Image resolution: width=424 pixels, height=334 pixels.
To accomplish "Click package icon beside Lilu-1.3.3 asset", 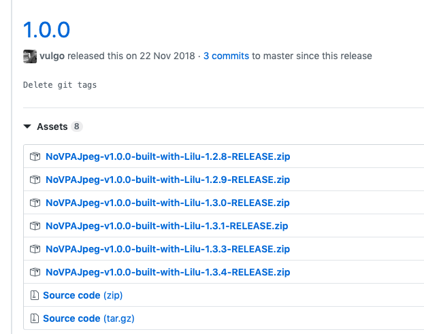I will coord(35,249).
